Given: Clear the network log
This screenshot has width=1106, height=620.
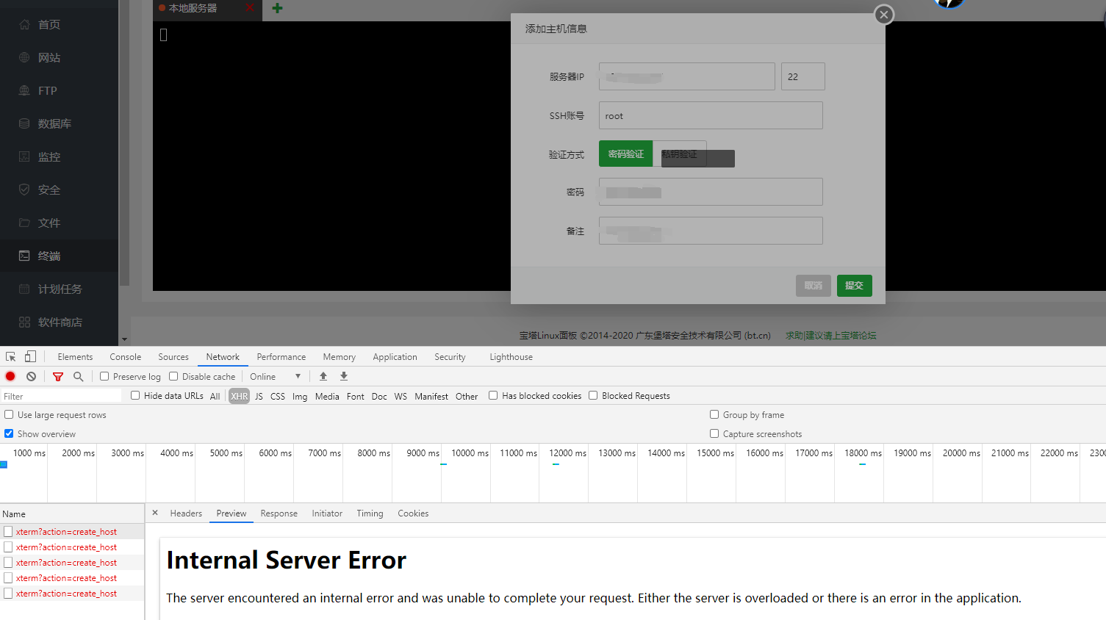Looking at the screenshot, I should [31, 376].
